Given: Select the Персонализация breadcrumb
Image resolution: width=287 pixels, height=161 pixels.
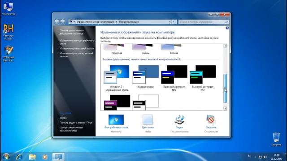Looking at the screenshot, I should pos(129,22).
